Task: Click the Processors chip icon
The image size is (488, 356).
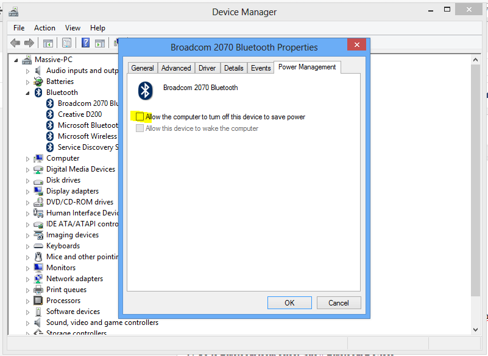Action: click(x=38, y=301)
